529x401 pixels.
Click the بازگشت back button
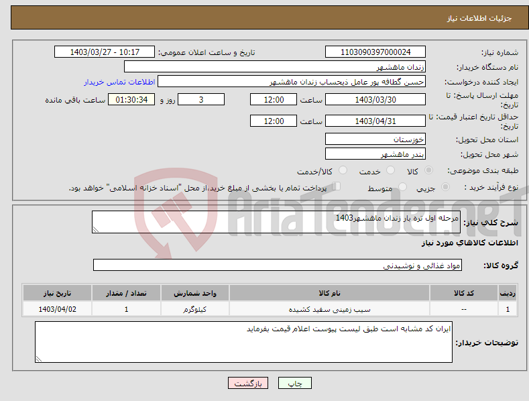(248, 383)
